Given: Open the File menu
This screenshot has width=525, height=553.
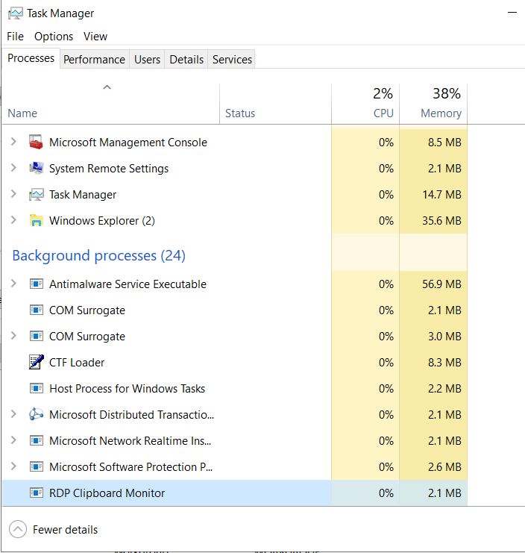Looking at the screenshot, I should point(15,37).
